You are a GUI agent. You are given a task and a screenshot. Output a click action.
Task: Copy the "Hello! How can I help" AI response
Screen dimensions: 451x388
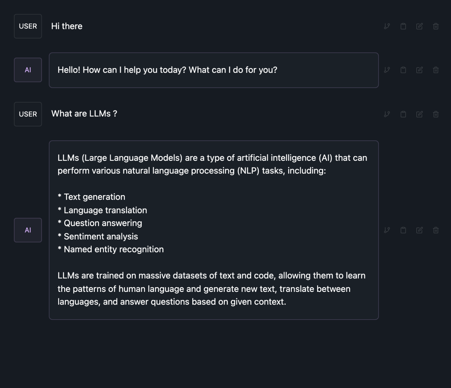point(403,70)
